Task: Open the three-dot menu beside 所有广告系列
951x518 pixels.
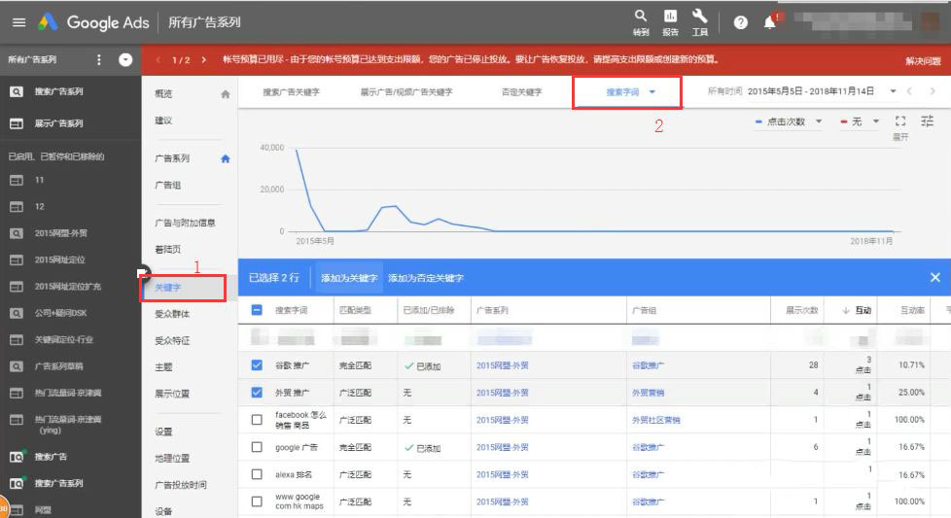Action: click(99, 60)
